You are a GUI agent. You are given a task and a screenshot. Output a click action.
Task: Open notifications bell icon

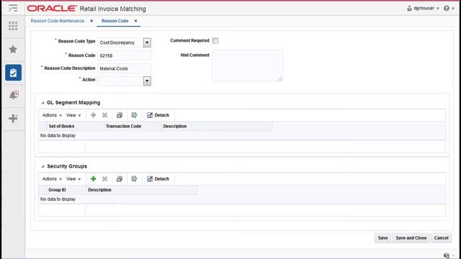(x=14, y=95)
